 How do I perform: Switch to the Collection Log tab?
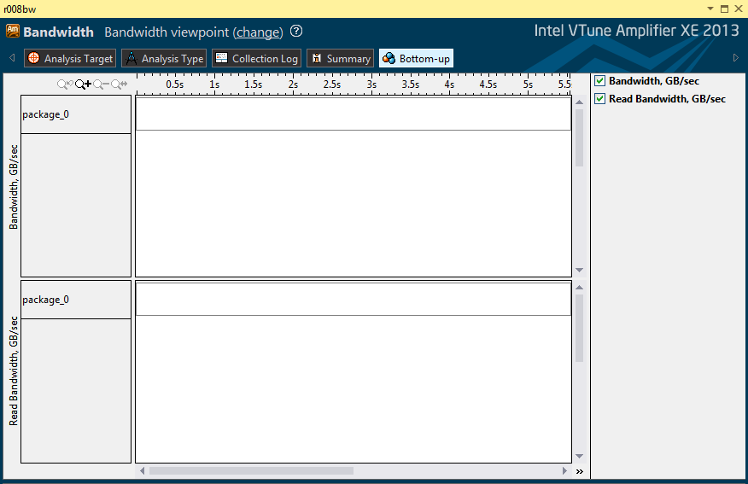point(257,58)
